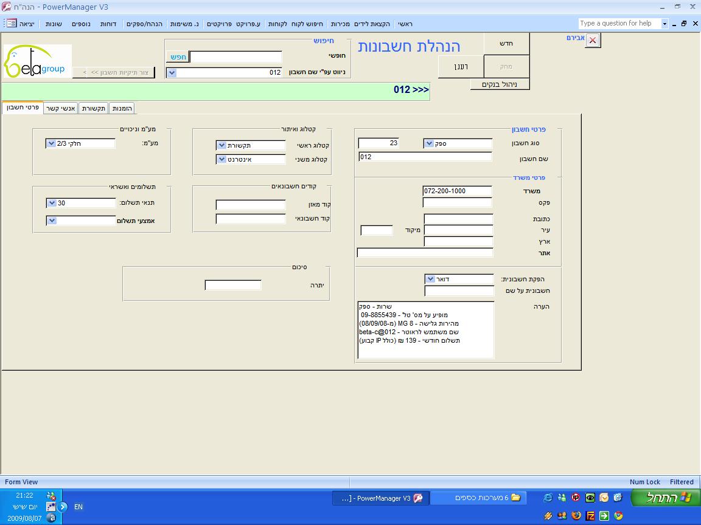701x525 pixels.
Task: Click the PowerManager V3 taskbar button
Action: pyautogui.click(x=380, y=498)
